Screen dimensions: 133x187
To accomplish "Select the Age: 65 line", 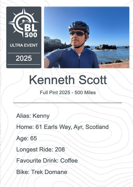I will click(27, 138).
